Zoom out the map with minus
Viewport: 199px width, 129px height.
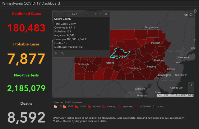pyautogui.click(x=191, y=90)
